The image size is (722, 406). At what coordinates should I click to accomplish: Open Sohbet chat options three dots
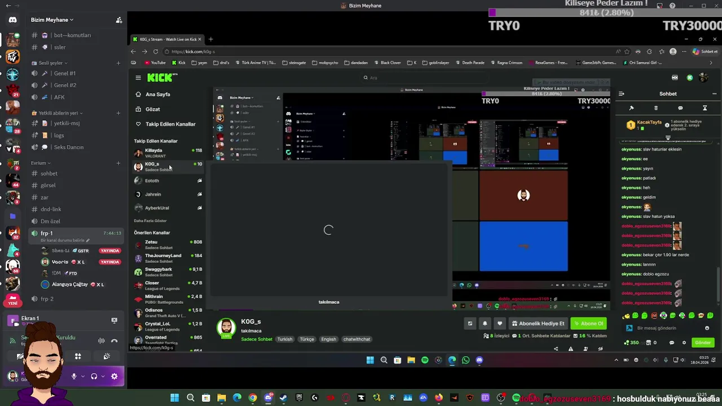pyautogui.click(x=714, y=94)
